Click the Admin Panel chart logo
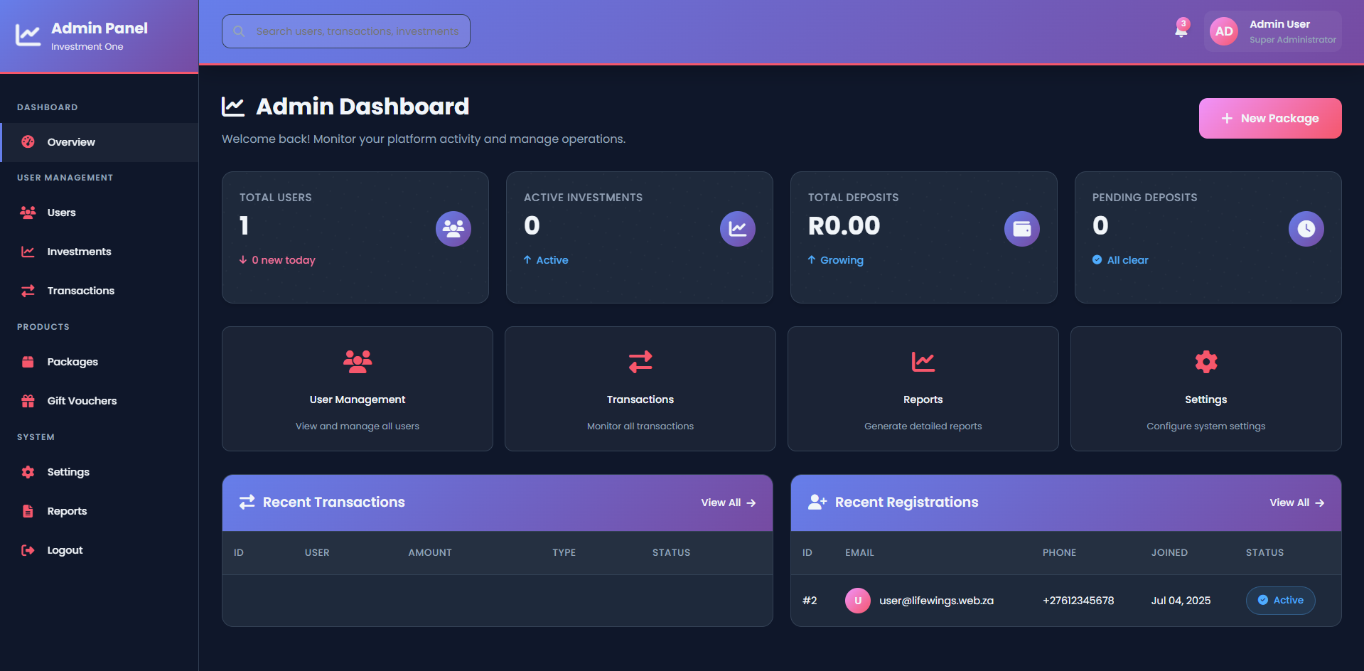 [x=28, y=36]
